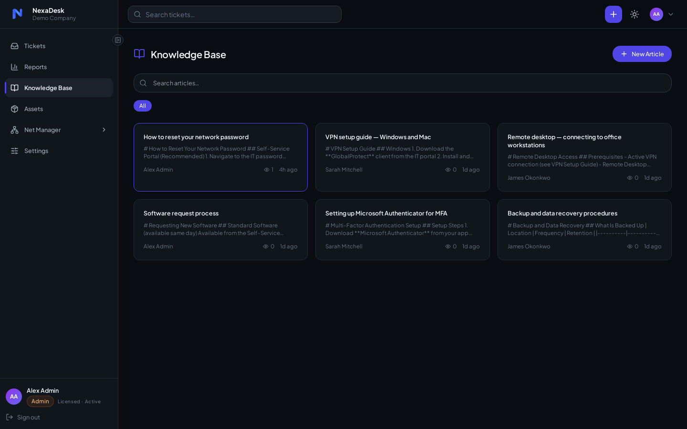
Task: Click 'Alex Admin' author on network password card
Action: coord(158,170)
